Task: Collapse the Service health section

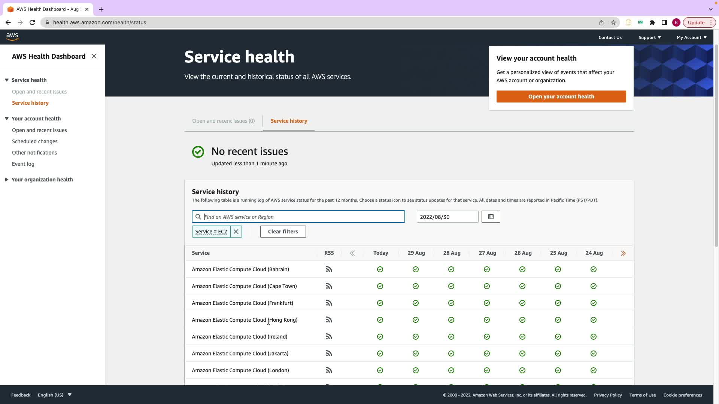Action: pyautogui.click(x=7, y=80)
